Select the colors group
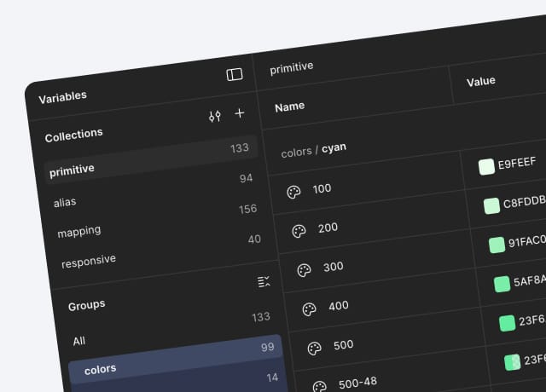Image resolution: width=546 pixels, height=392 pixels. point(101,369)
